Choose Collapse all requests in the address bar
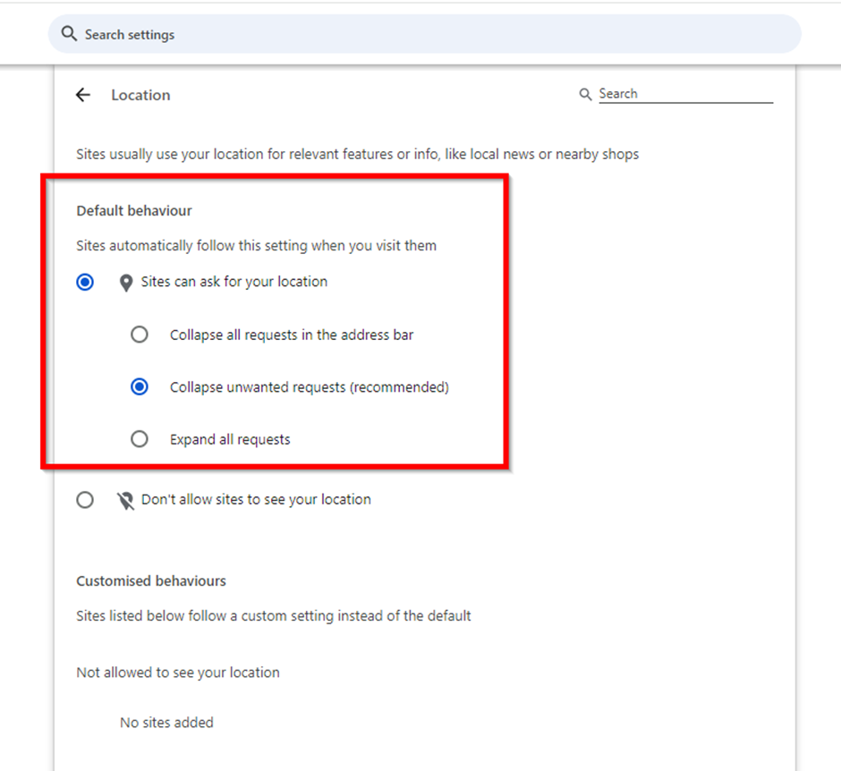841x771 pixels. tap(140, 335)
